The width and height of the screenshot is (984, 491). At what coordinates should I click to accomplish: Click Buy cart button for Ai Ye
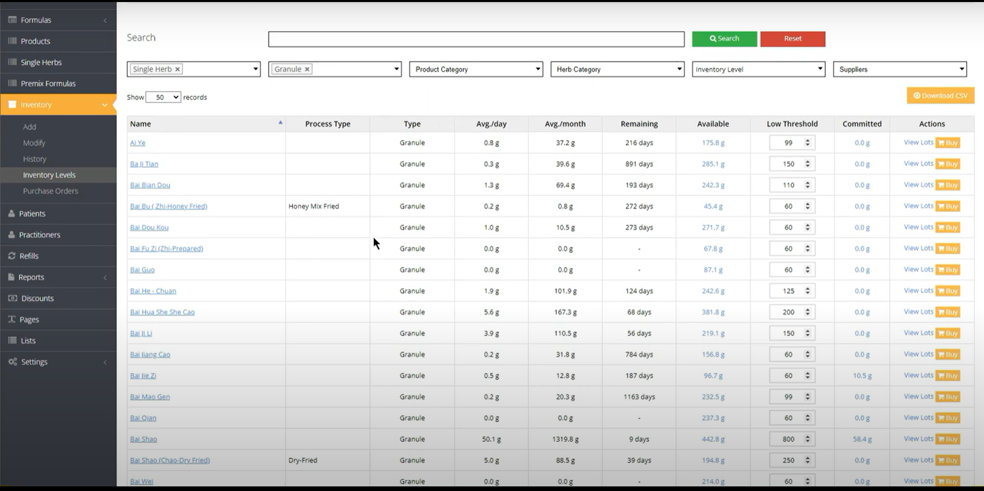coord(948,143)
